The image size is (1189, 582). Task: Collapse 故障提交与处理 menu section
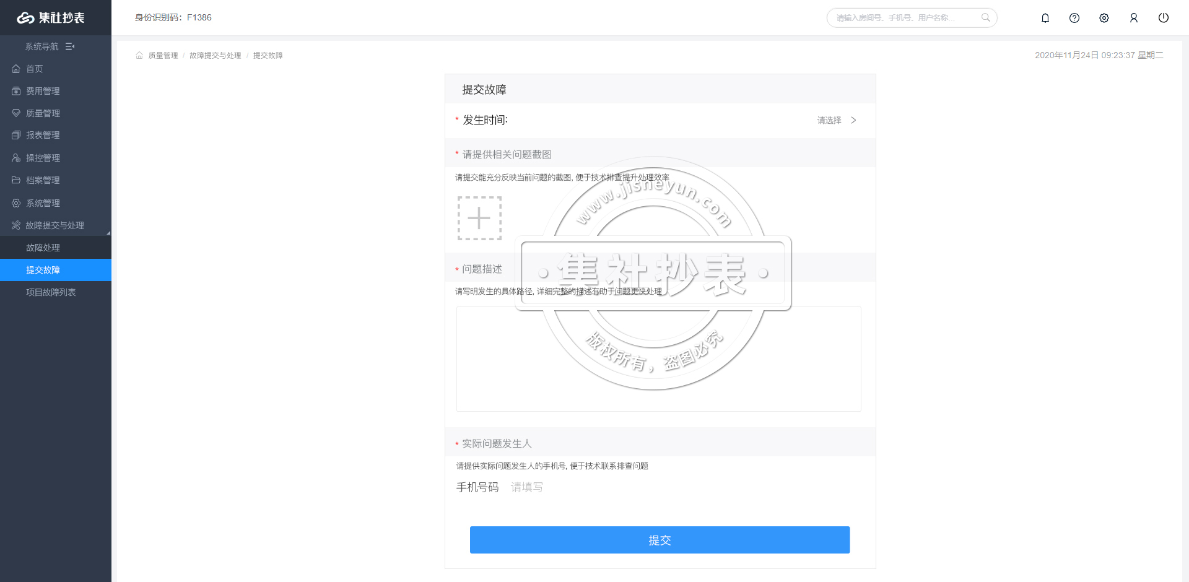tap(54, 225)
